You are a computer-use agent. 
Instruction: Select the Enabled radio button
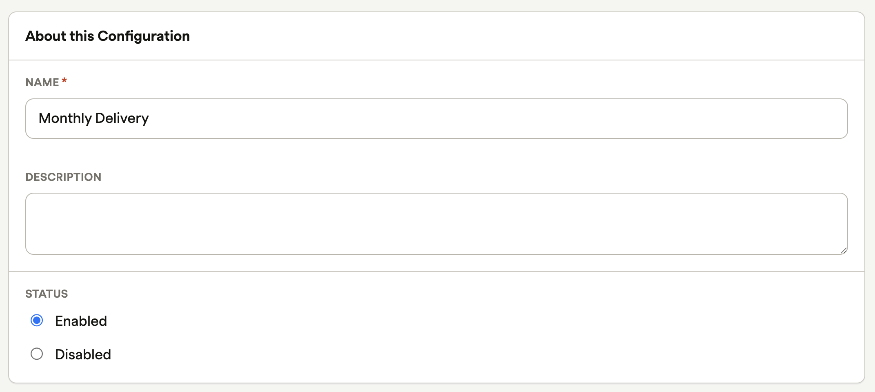pos(37,321)
